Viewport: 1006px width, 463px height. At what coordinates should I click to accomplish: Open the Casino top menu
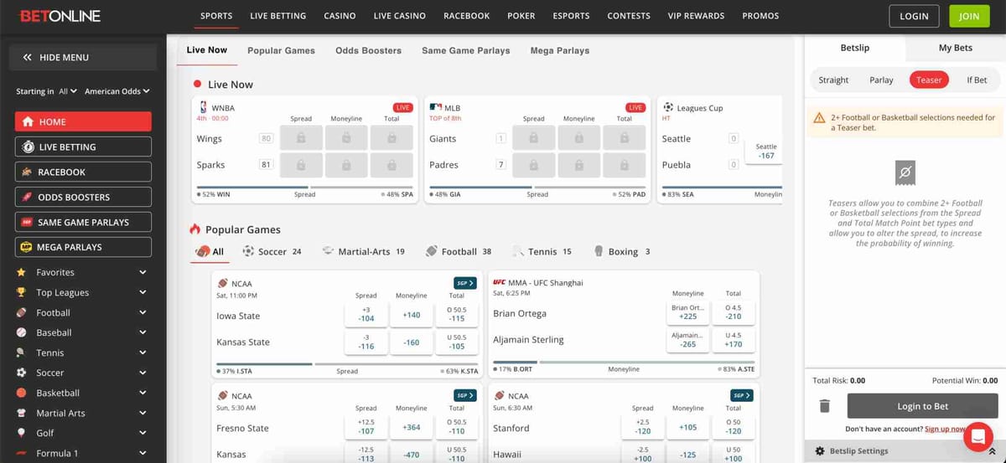click(340, 16)
